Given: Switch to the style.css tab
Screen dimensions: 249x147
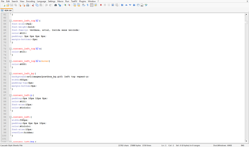Looking at the screenshot, I should [7, 10].
